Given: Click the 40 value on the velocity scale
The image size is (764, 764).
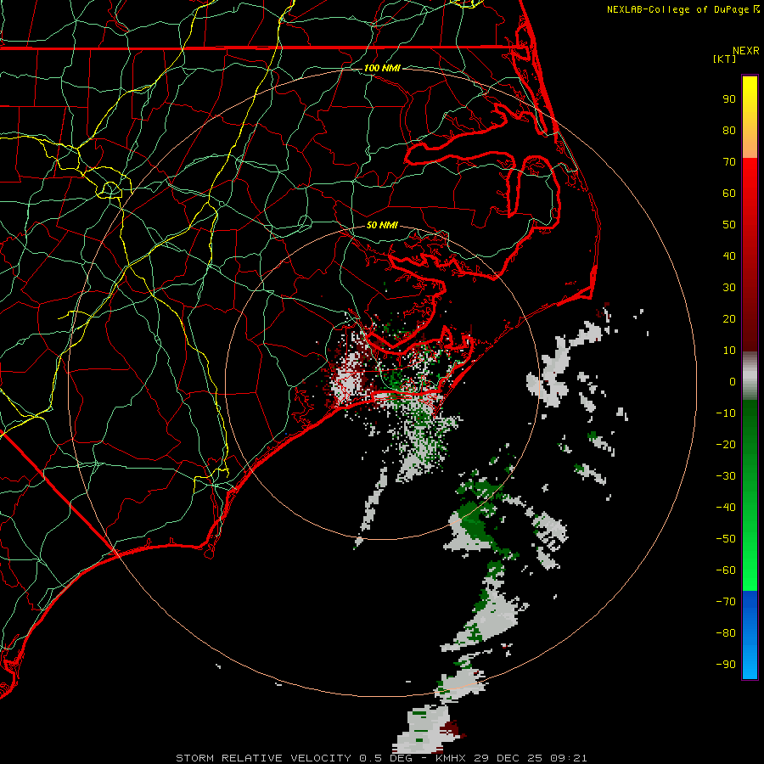Looking at the screenshot, I should tap(729, 256).
